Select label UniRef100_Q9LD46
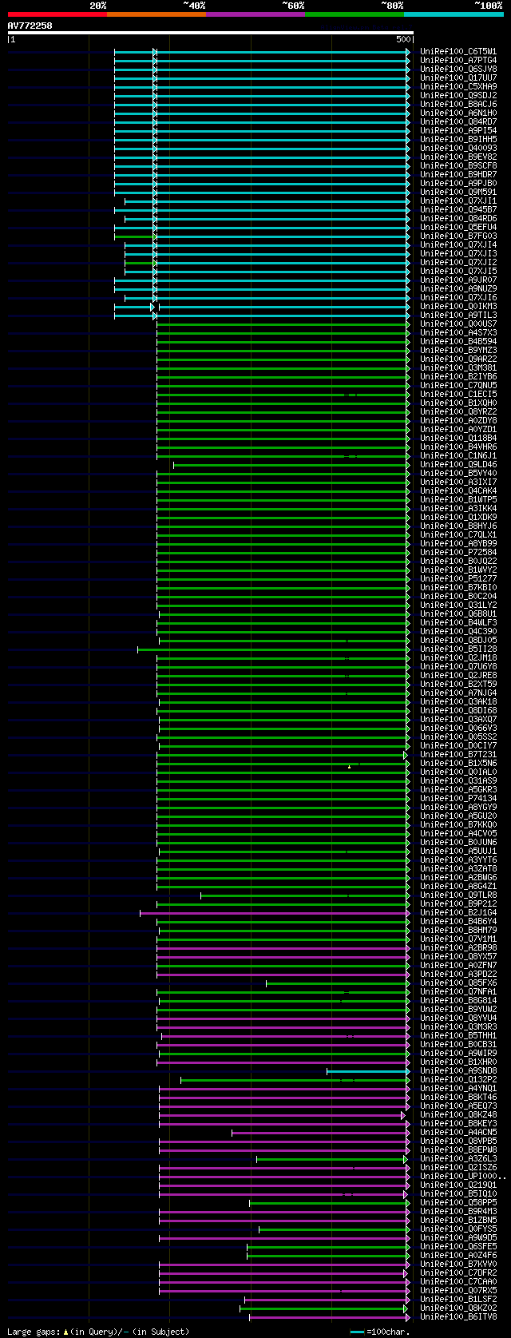The image size is (511, 1338). (x=458, y=464)
